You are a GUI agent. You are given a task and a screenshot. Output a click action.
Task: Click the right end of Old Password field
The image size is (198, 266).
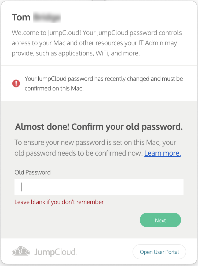point(178,187)
